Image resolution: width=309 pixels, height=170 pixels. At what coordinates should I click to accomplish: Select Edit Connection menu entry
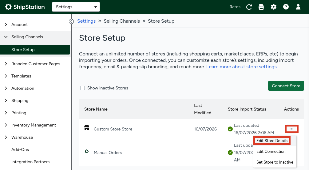click(275, 152)
